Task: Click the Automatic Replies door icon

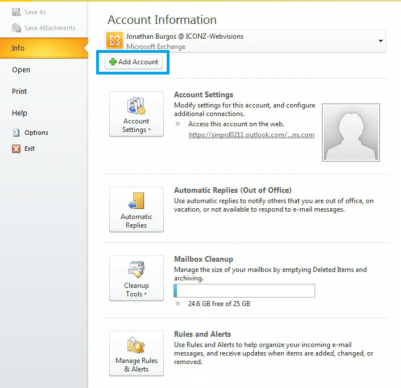Action: click(136, 201)
